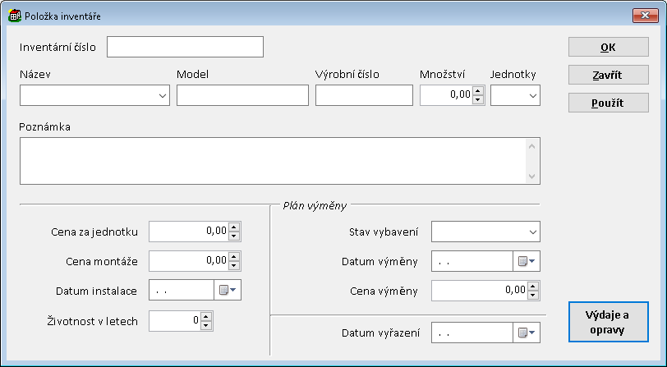Viewport: 667px width, 367px height.
Task: Decrease Cena za jednotku with down arrow
Action: pos(234,236)
